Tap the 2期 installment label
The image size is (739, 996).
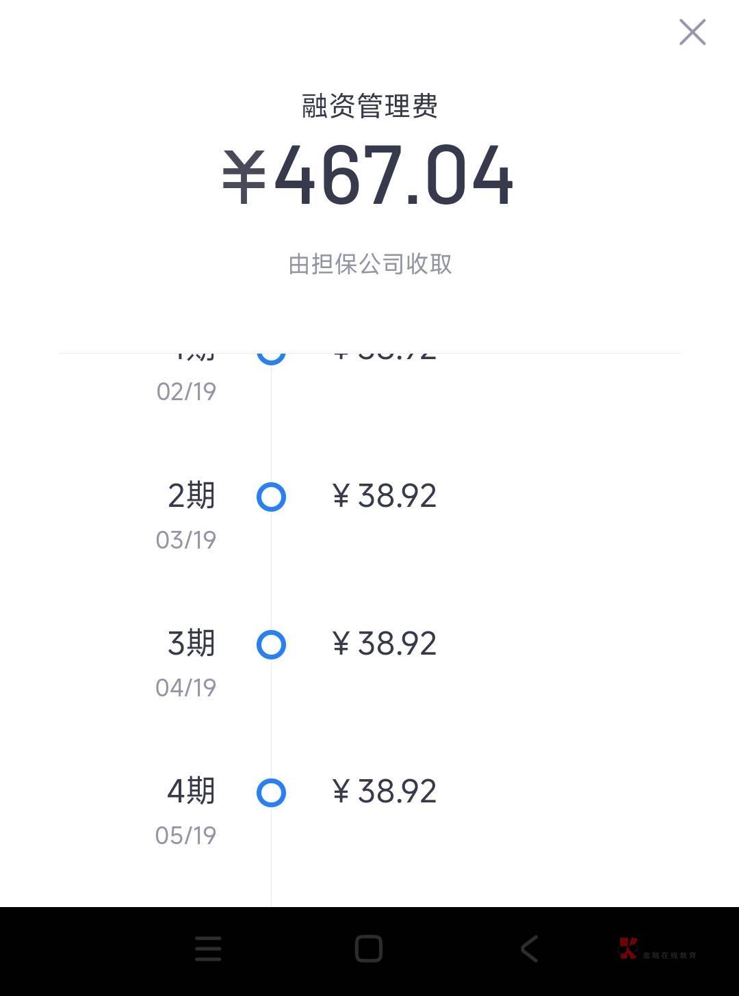(191, 495)
